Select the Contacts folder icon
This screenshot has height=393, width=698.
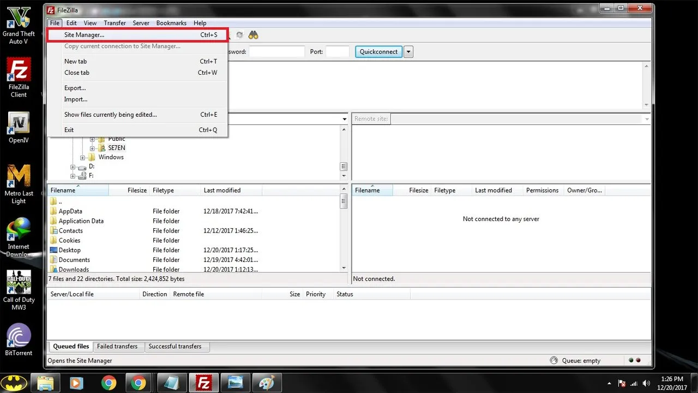53,231
